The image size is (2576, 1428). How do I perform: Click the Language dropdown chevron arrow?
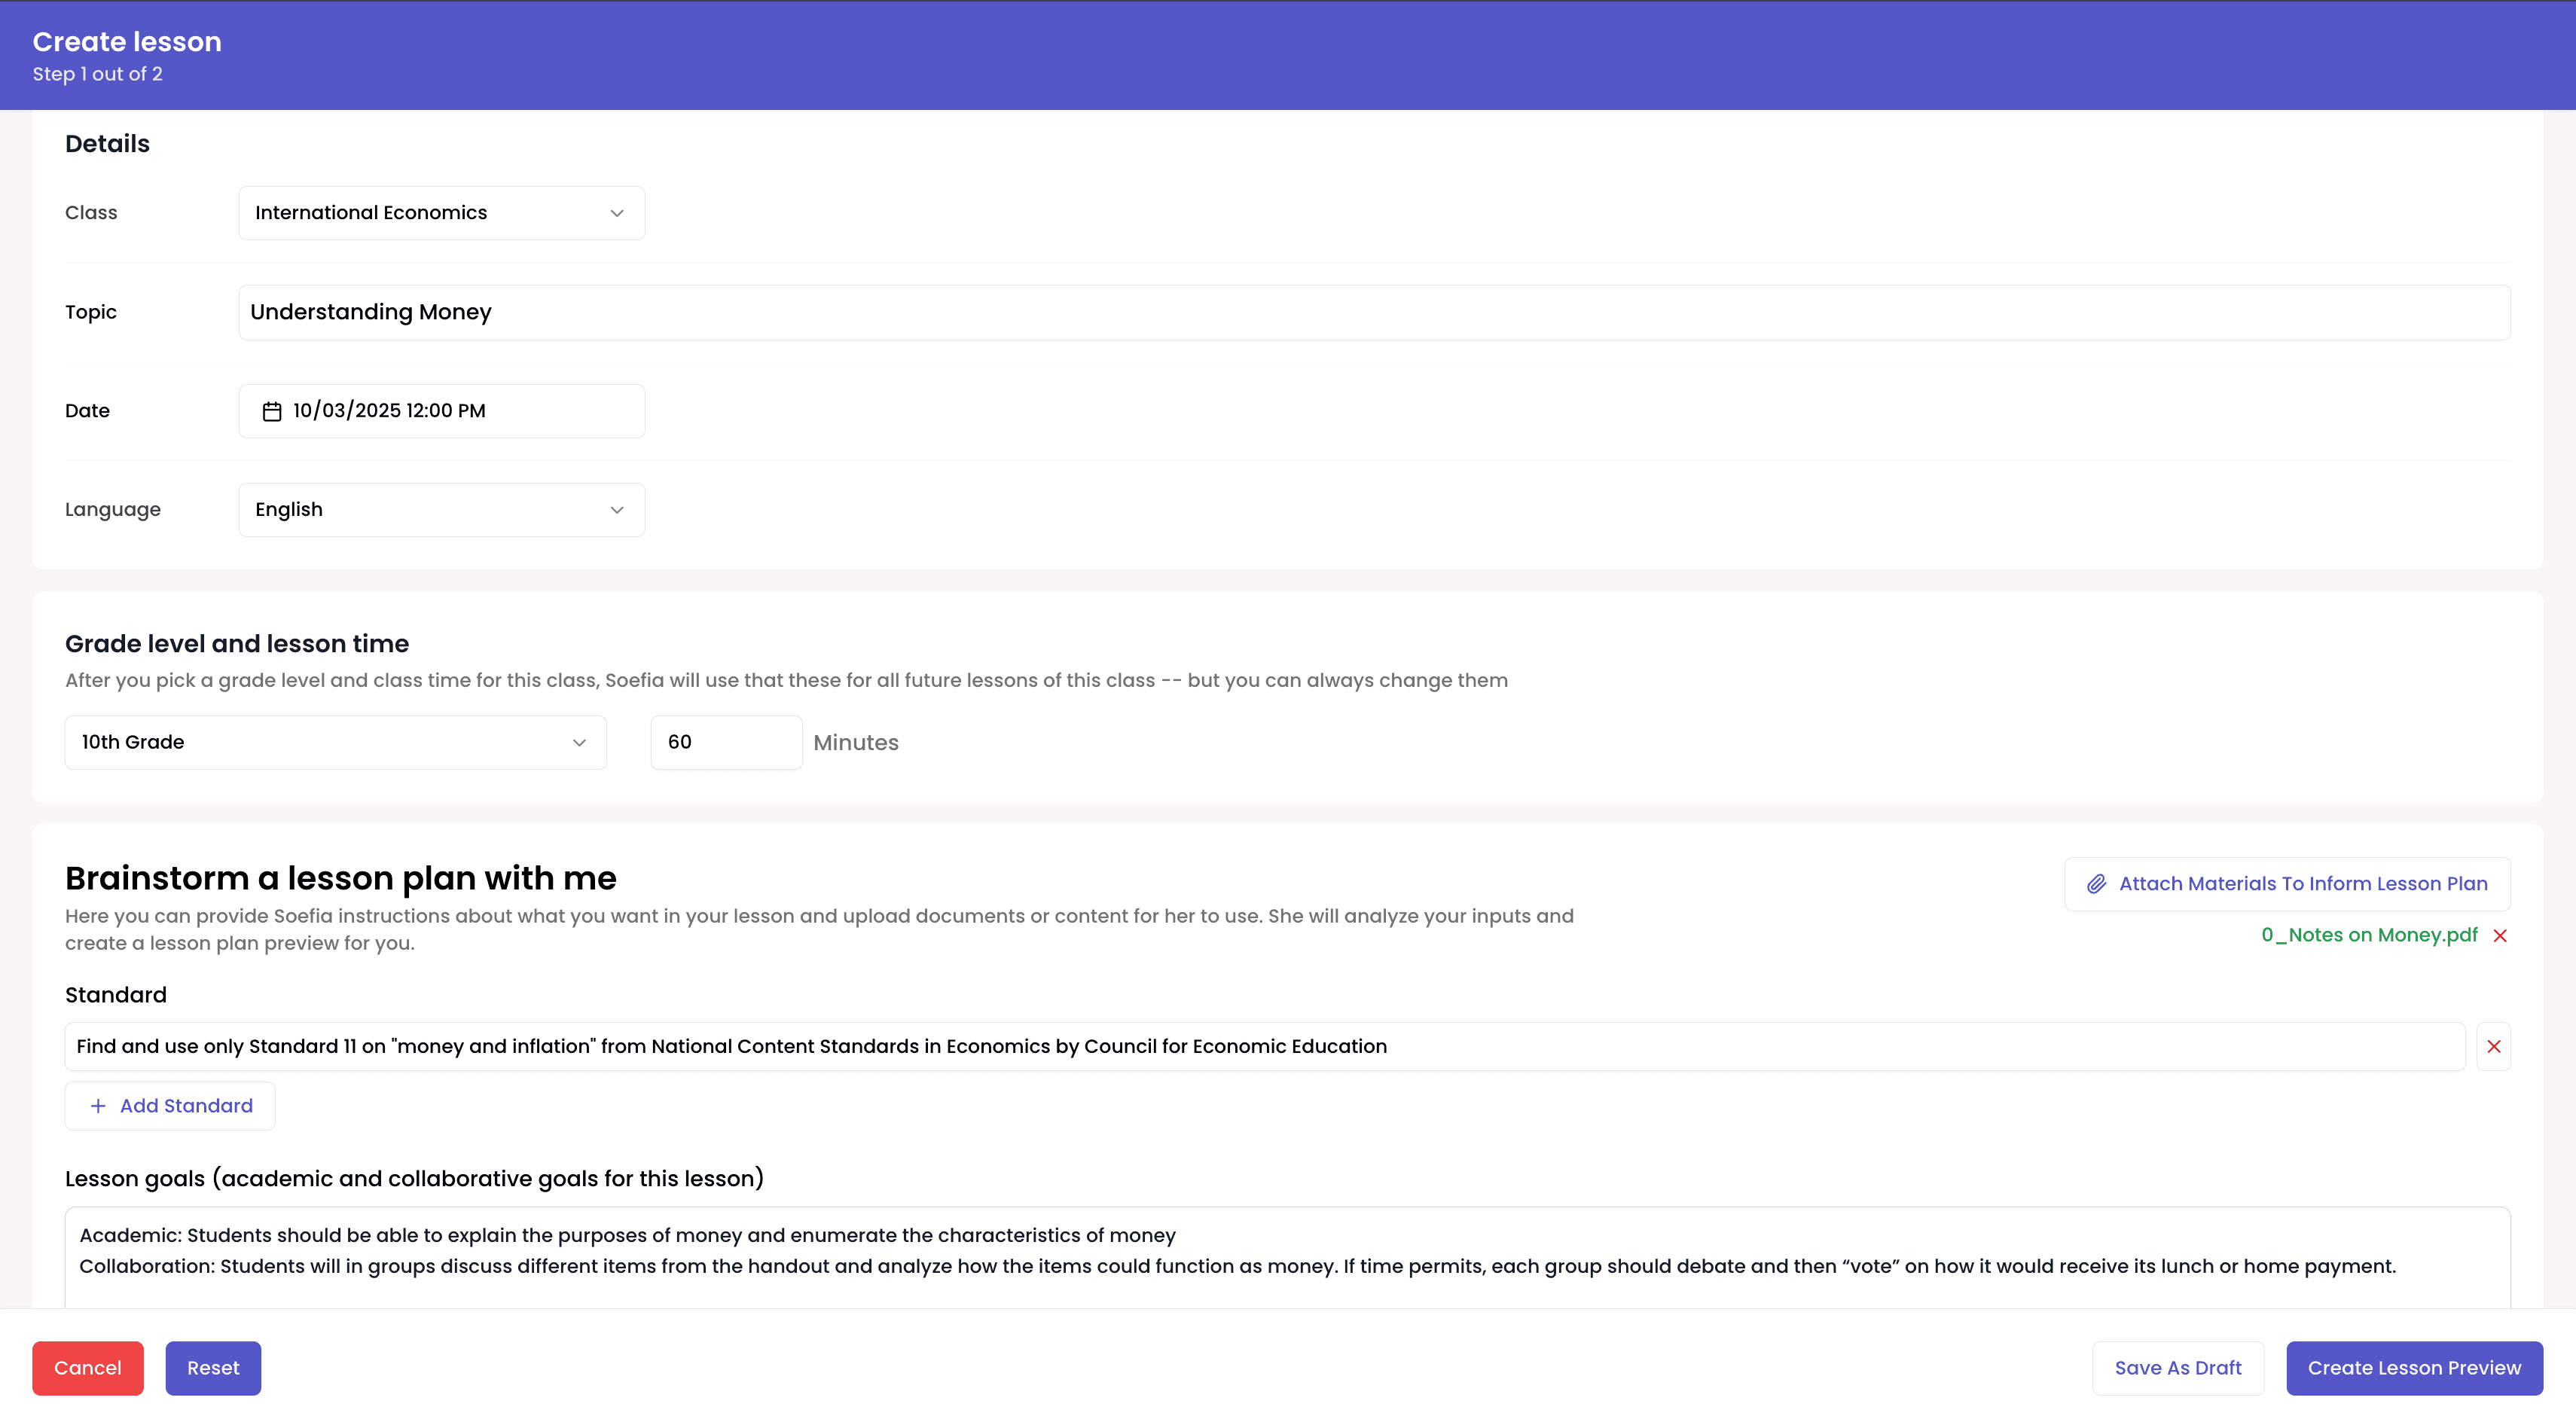617,510
